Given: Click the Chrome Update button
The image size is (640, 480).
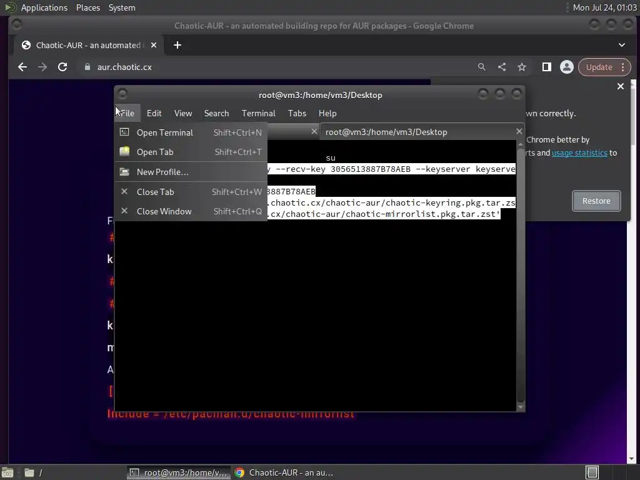Looking at the screenshot, I should (599, 67).
